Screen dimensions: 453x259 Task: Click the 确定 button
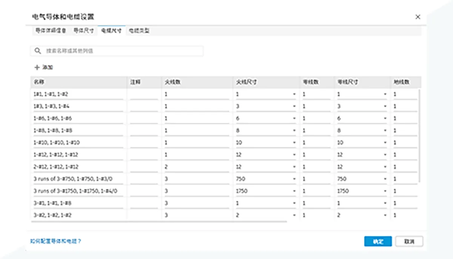pos(377,241)
